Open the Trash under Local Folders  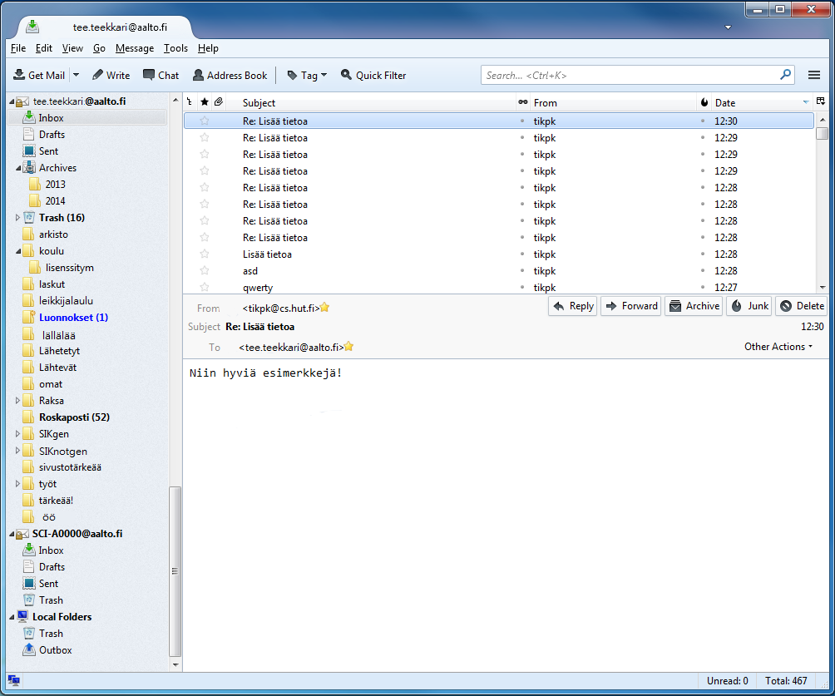click(x=51, y=634)
